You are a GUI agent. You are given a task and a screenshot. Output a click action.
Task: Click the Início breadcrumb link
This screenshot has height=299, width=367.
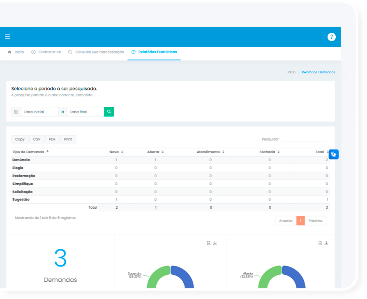coord(291,72)
